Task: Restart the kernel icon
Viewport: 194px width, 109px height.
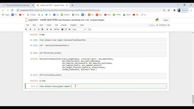Action: point(66,29)
